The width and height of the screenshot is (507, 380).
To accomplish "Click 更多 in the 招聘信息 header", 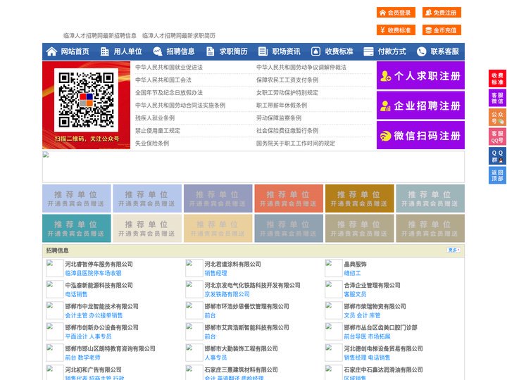I will click(x=453, y=250).
